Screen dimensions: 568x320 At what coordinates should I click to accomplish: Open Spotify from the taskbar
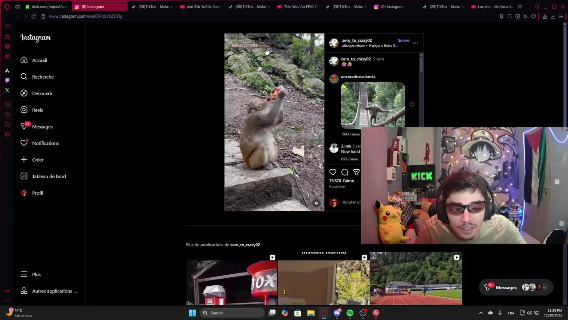(x=350, y=313)
